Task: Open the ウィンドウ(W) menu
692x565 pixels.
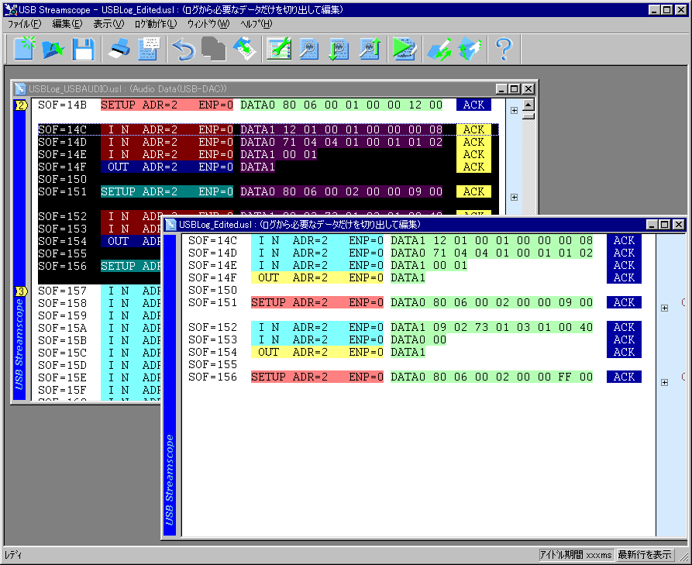Action: pyautogui.click(x=208, y=24)
